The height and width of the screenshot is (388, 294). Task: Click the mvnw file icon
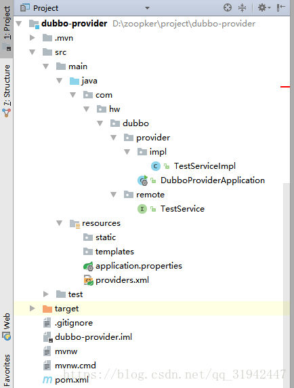point(47,351)
